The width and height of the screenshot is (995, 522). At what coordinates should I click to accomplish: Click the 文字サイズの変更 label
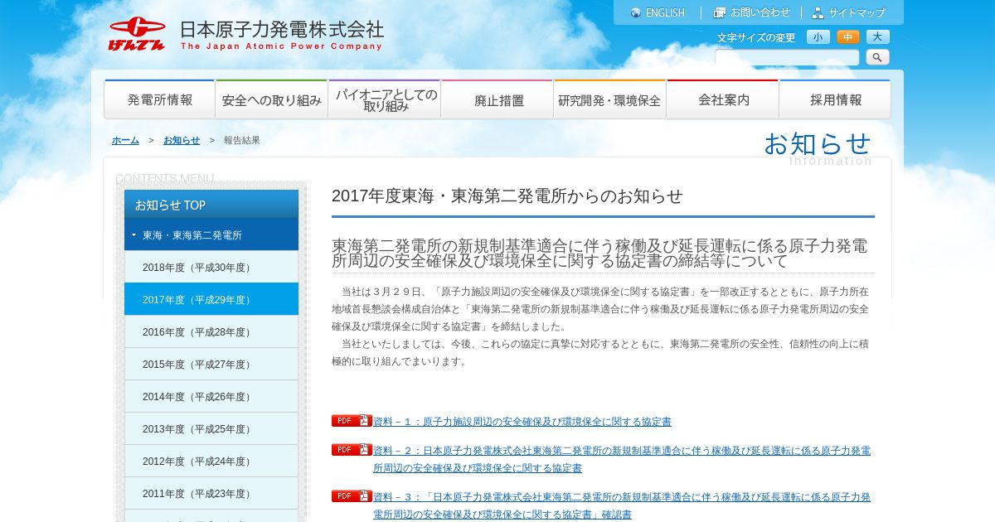[x=756, y=37]
